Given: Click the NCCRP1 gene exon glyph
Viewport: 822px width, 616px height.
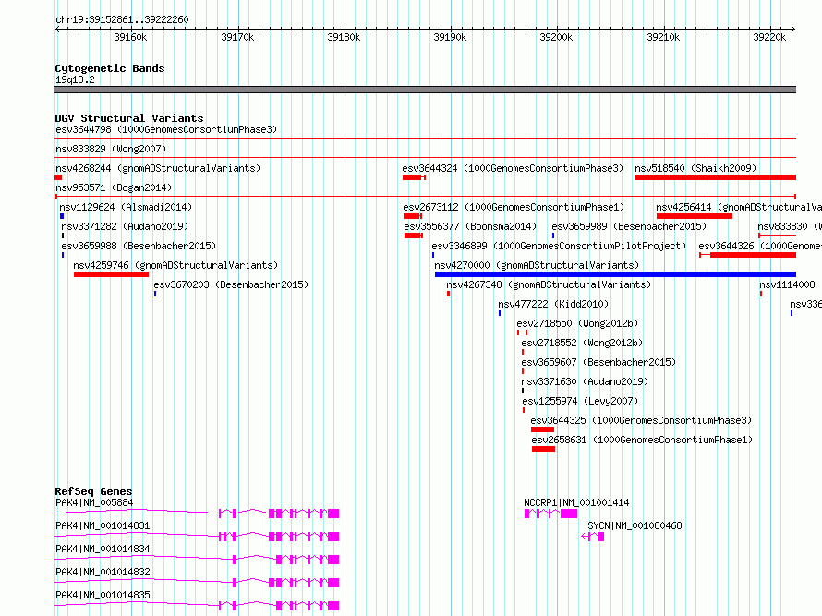Looking at the screenshot, I should tap(551, 513).
